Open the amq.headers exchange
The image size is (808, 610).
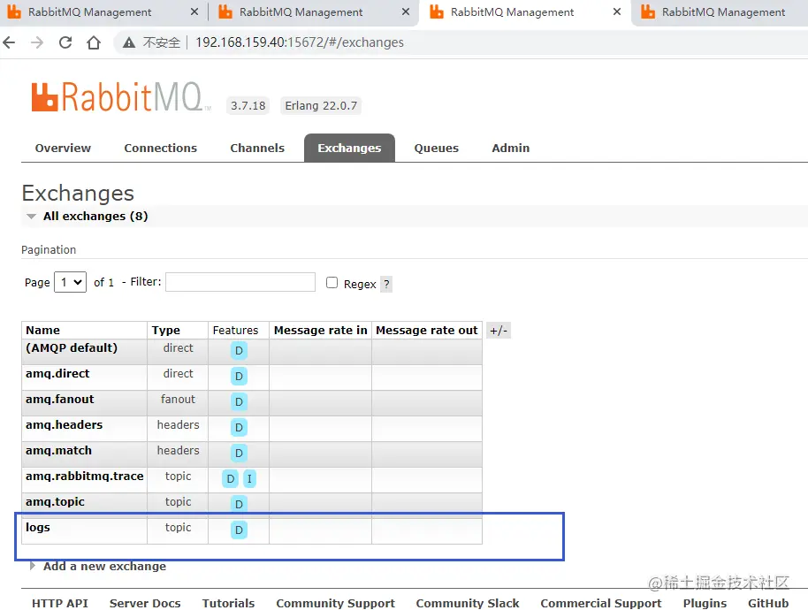click(64, 425)
